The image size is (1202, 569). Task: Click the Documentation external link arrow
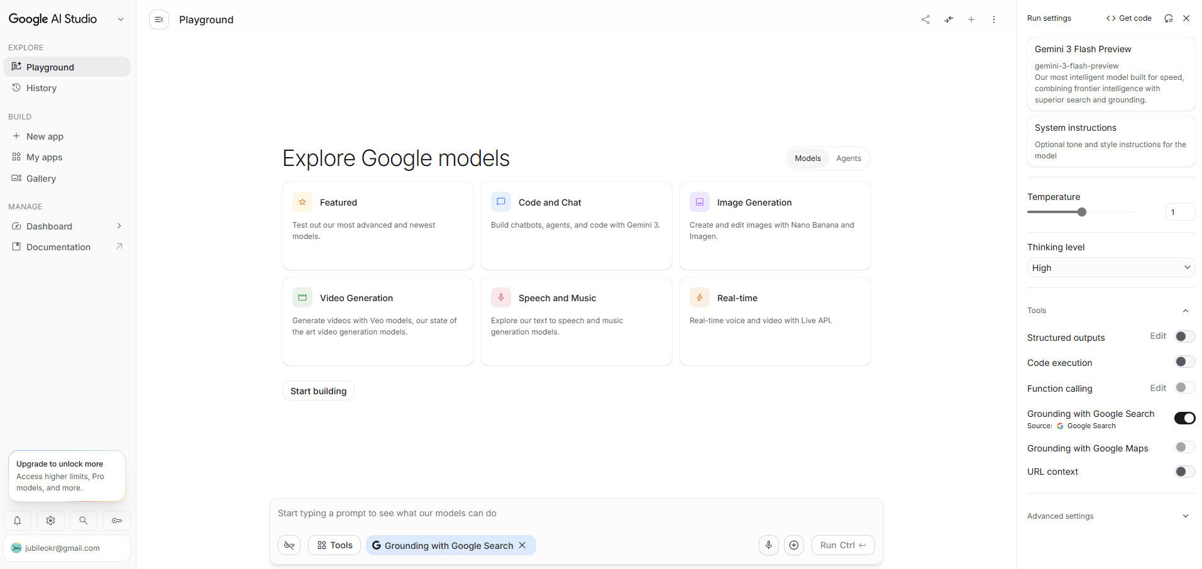119,246
